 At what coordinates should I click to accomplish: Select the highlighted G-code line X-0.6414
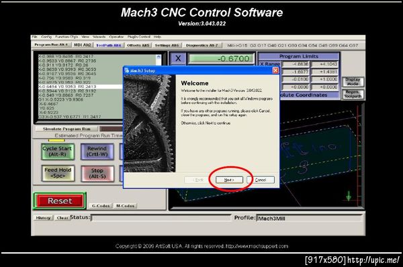81,87
